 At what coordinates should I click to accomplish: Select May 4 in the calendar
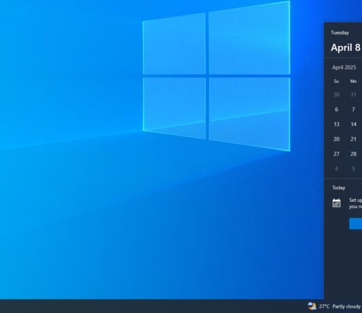[336, 169]
